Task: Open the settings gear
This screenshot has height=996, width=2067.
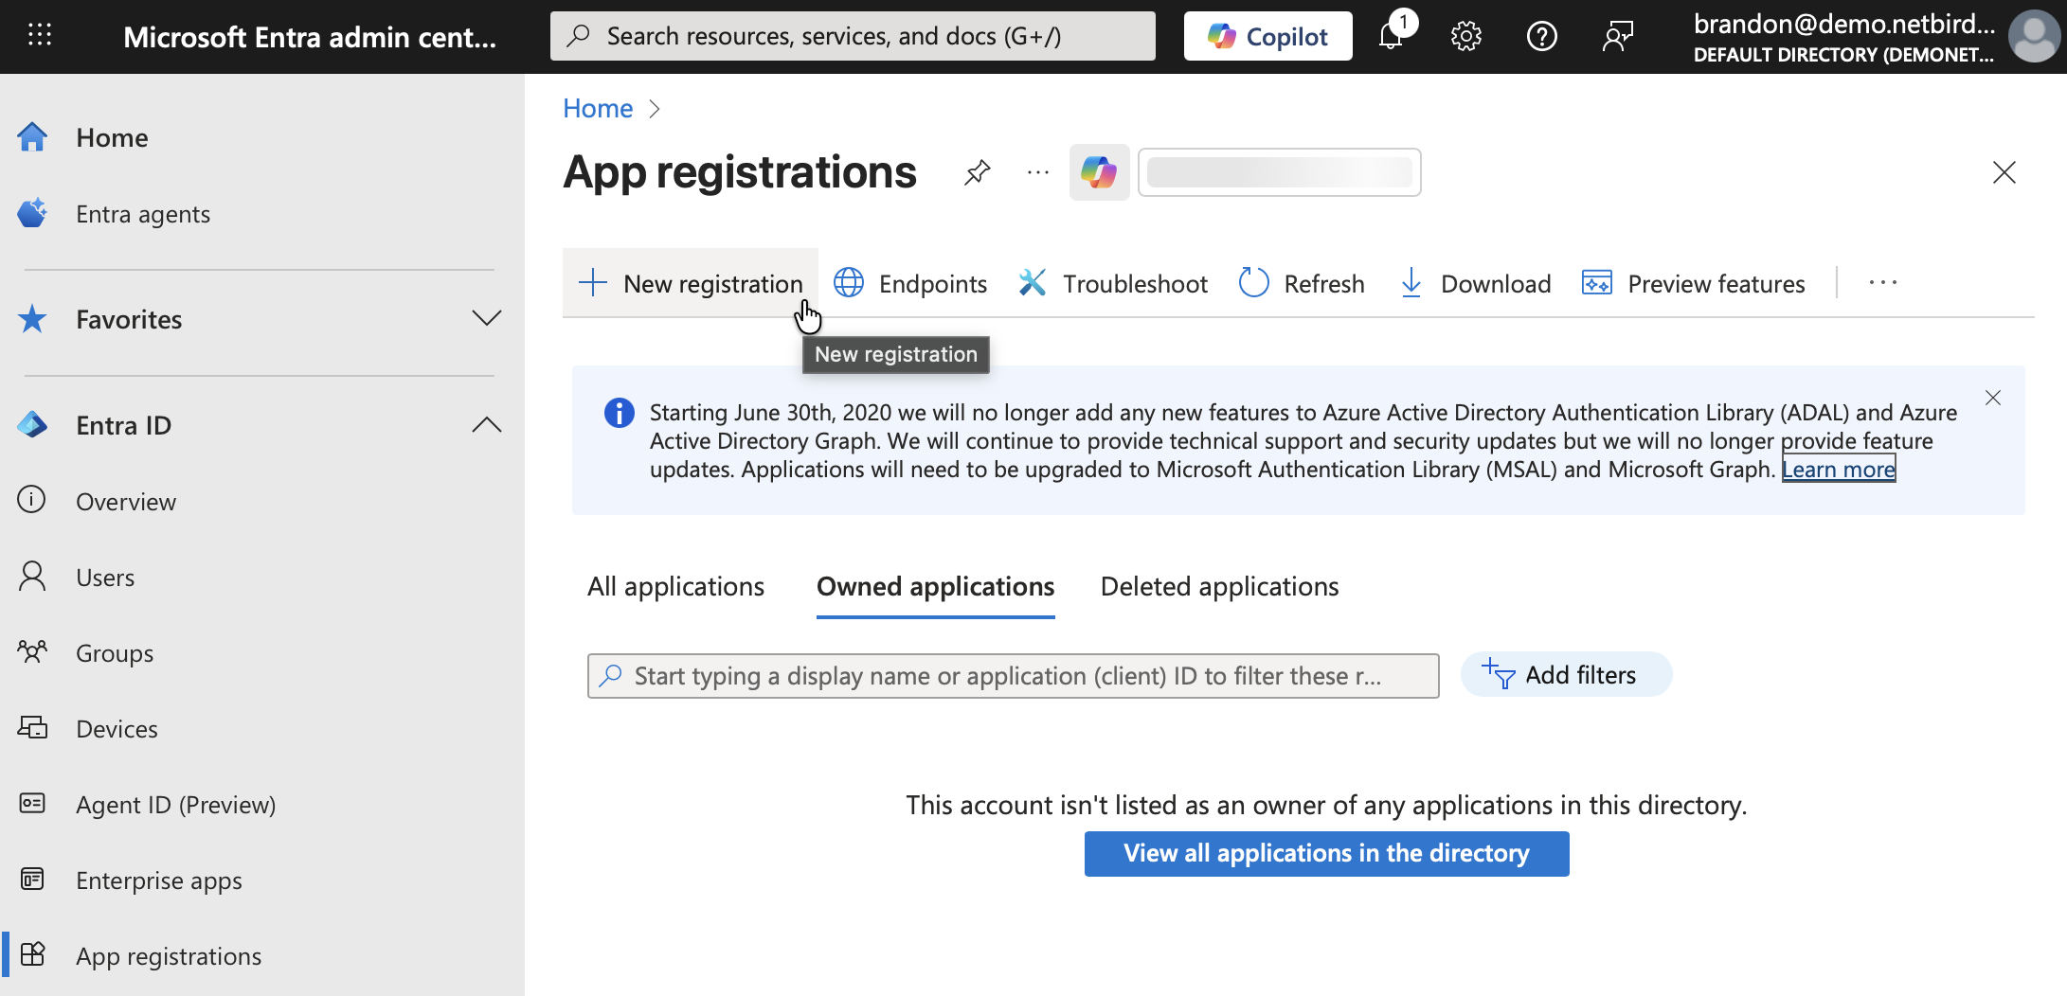Action: coord(1465,36)
